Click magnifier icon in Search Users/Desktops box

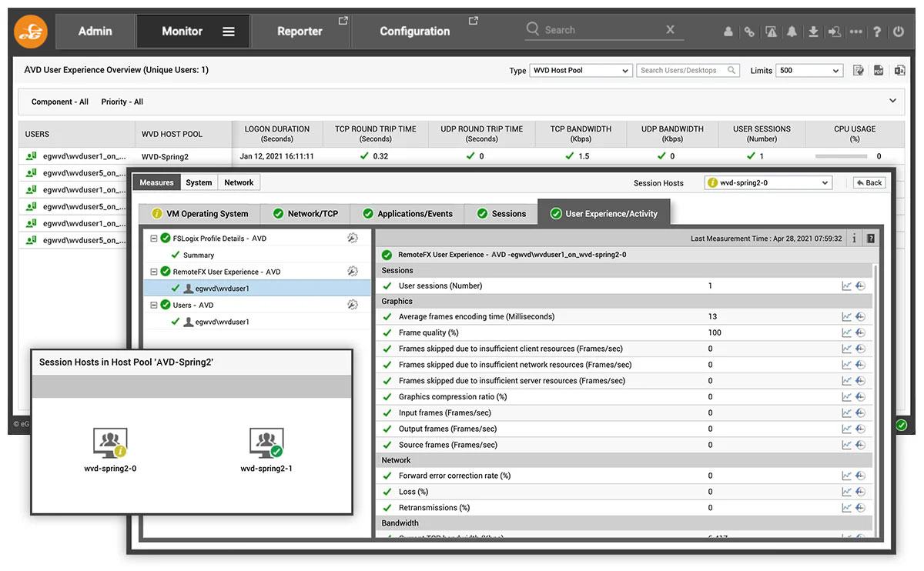(x=732, y=70)
